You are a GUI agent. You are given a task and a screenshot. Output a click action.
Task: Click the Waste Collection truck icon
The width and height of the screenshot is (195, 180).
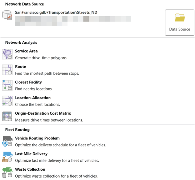click(x=7, y=173)
